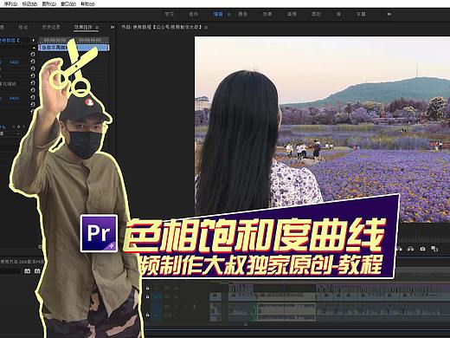The height and width of the screenshot is (338, 450).
Task: Select the blue clip bar in effect controls timeline
Action: pos(74,48)
